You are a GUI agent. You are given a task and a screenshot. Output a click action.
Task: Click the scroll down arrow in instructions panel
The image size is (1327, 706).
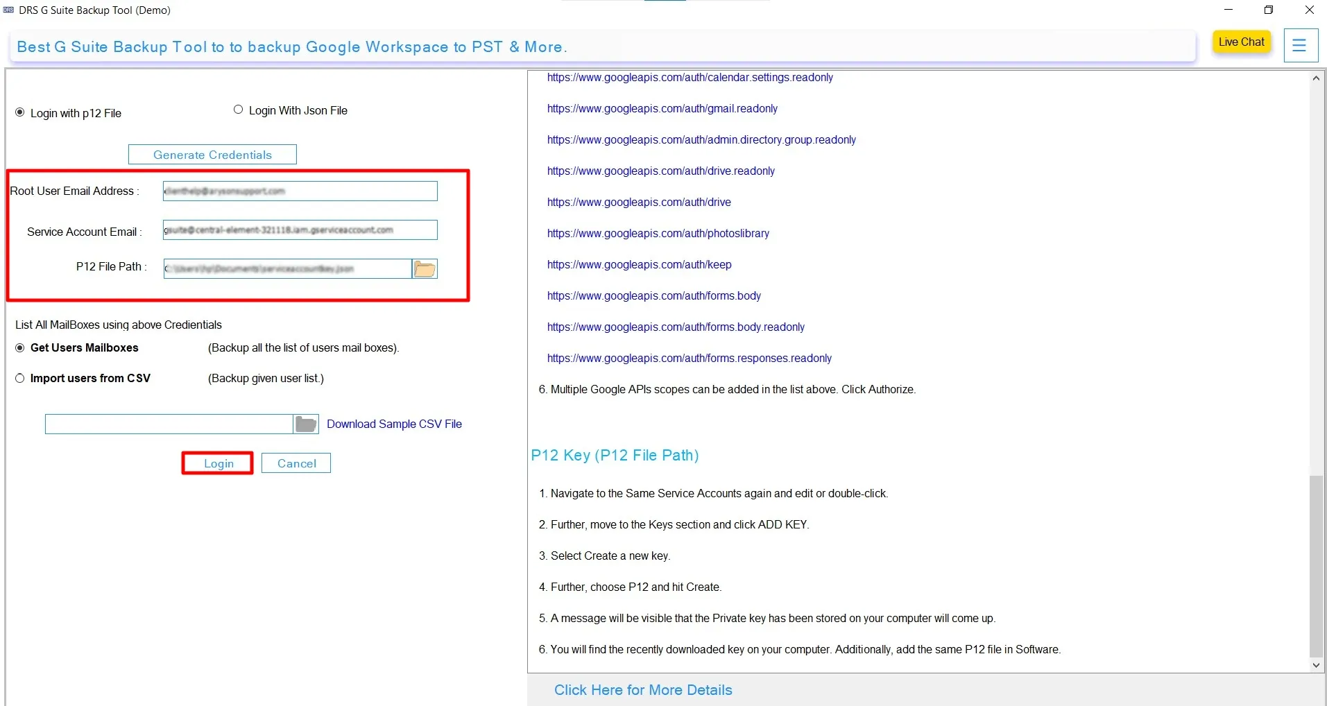point(1317,665)
